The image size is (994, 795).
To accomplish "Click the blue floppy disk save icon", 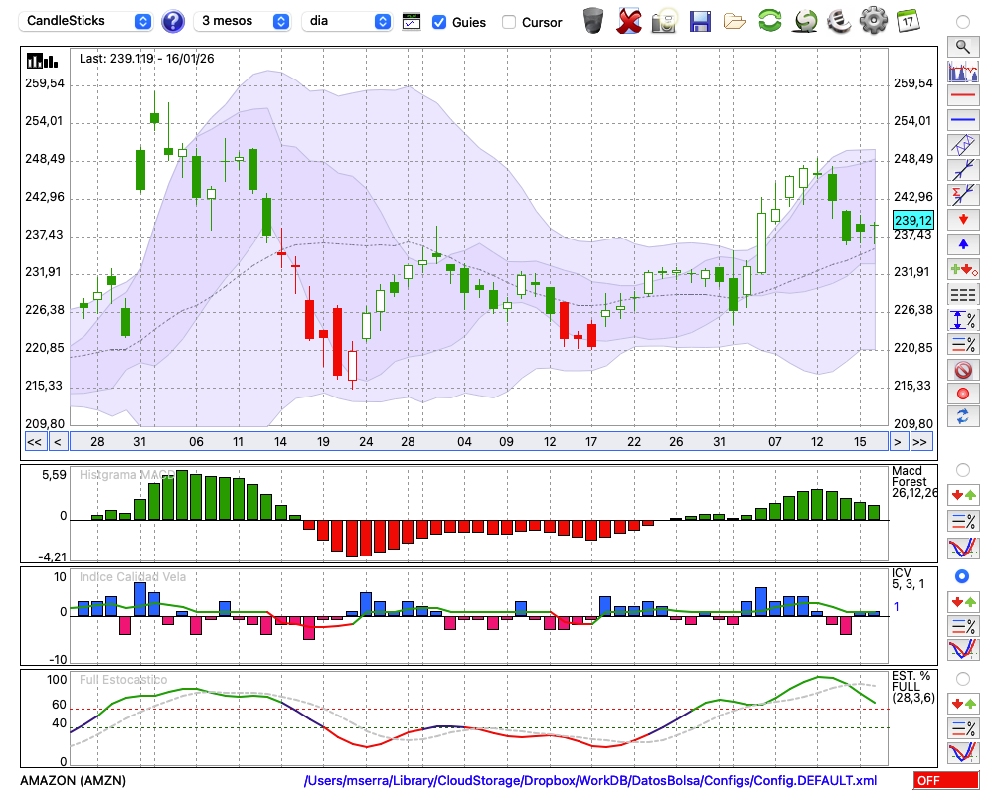I will 700,20.
